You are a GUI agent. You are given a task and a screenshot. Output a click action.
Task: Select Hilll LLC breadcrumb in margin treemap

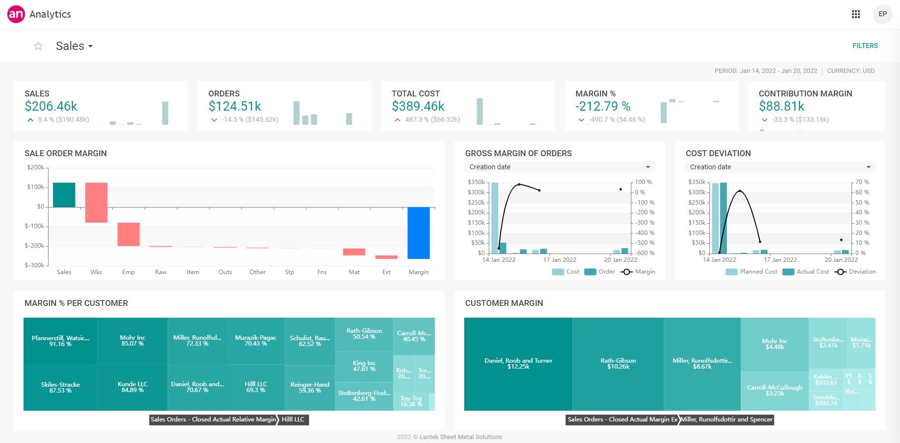click(x=293, y=420)
